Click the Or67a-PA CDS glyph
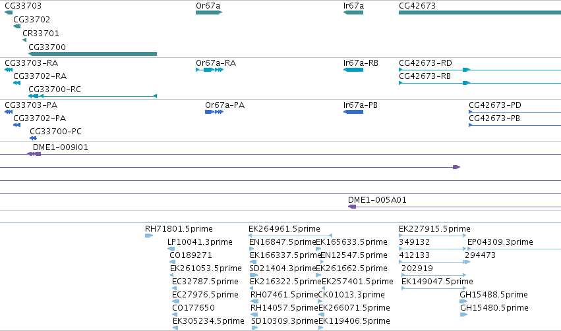The height and width of the screenshot is (331, 561). [x=214, y=112]
